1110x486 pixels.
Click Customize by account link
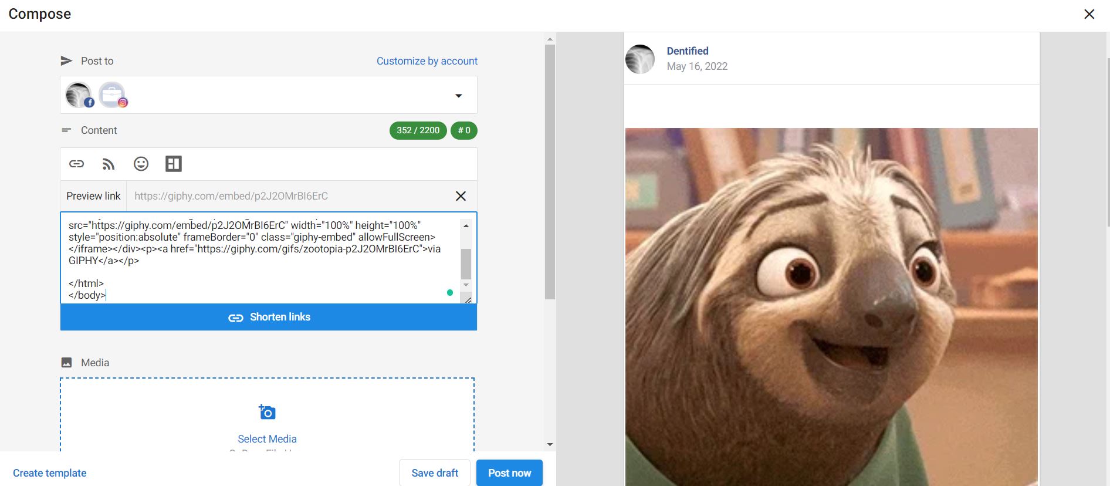pyautogui.click(x=427, y=61)
